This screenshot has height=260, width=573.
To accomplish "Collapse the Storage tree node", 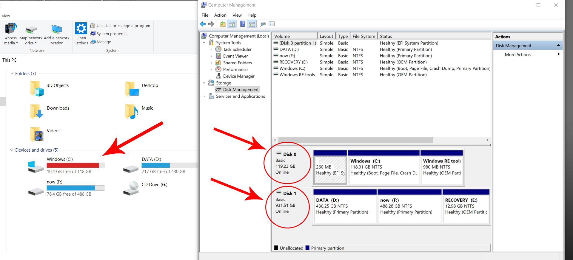I will [204, 83].
